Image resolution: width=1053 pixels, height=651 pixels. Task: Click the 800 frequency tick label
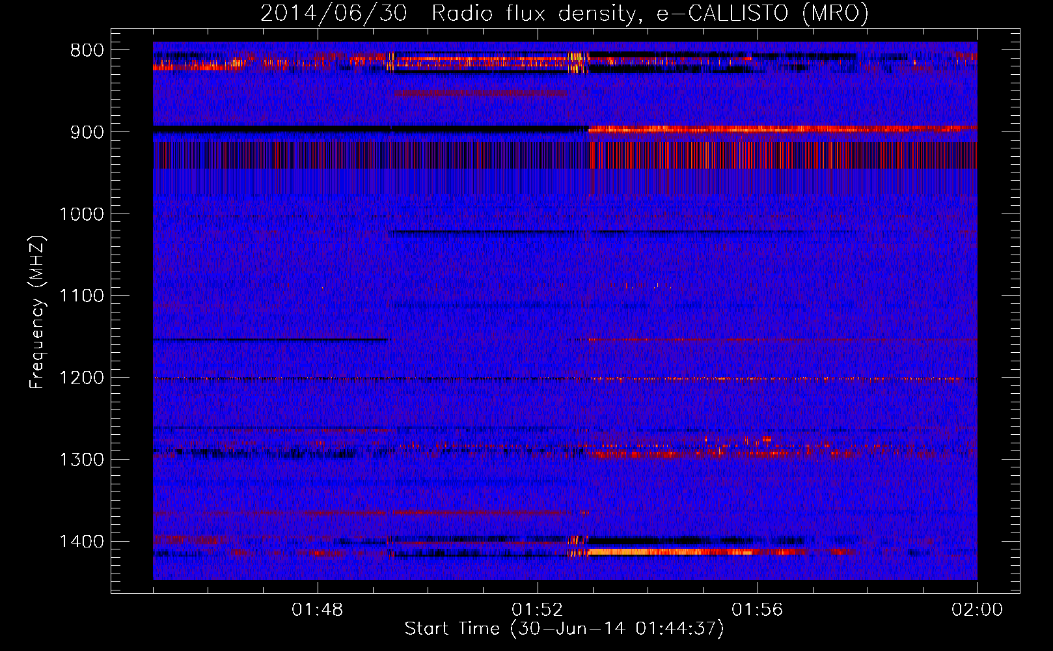click(x=87, y=51)
